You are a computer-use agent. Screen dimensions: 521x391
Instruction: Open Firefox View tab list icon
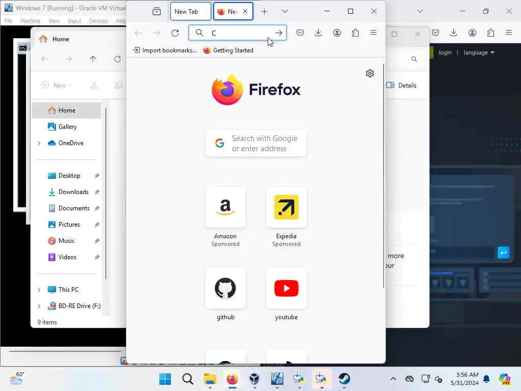(x=157, y=12)
